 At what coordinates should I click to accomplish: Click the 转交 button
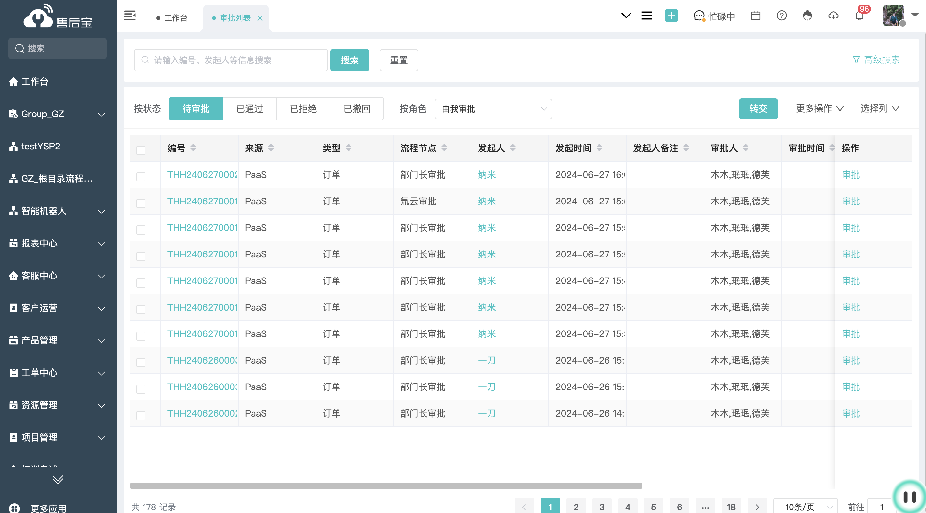pyautogui.click(x=758, y=108)
